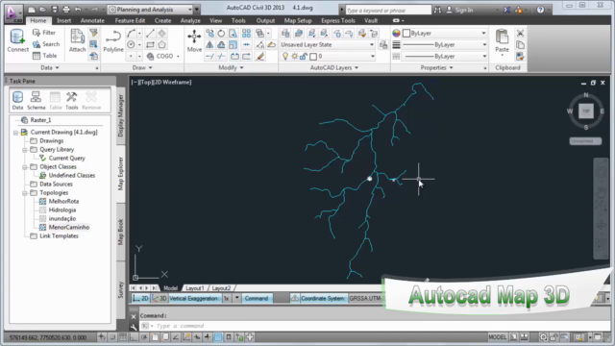The width and height of the screenshot is (615, 346).
Task: Expand the Modify panel title
Action: click(x=231, y=68)
